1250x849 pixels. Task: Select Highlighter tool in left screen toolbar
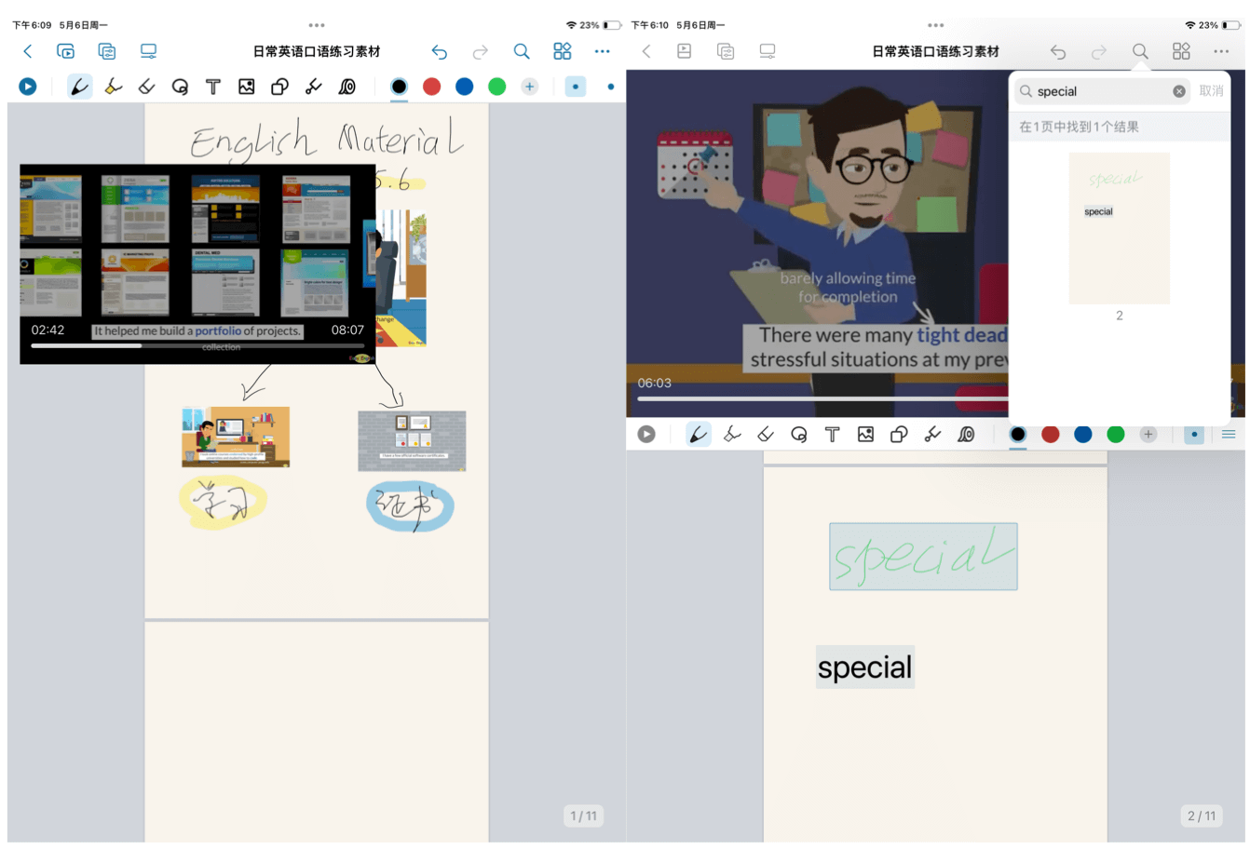click(x=114, y=87)
